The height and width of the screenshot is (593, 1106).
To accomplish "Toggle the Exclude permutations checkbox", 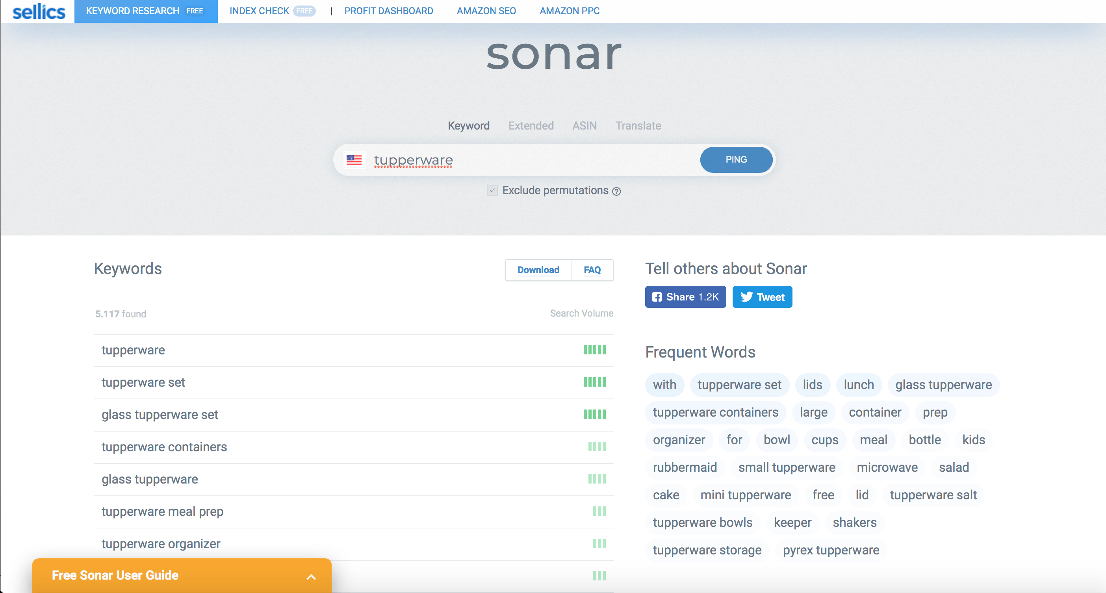I will (492, 190).
